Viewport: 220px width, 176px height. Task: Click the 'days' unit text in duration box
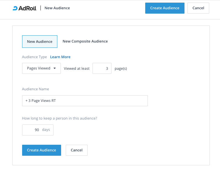tap(46, 130)
